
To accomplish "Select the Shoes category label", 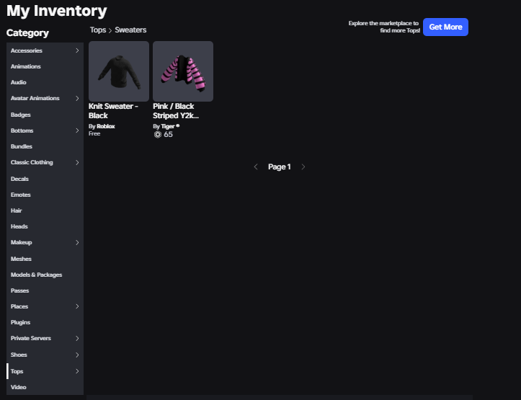I will [19, 355].
